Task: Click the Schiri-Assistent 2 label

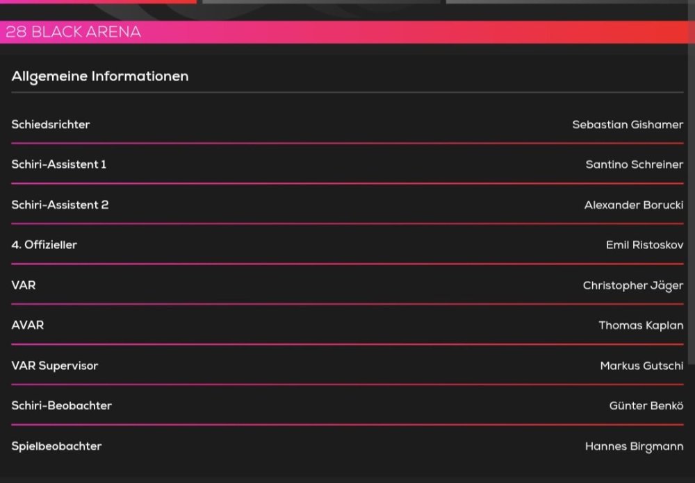Action: click(x=60, y=205)
